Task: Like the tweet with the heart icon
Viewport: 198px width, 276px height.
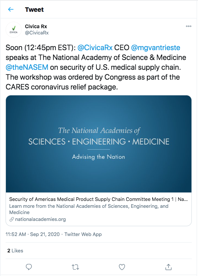Action: [x=122, y=267]
